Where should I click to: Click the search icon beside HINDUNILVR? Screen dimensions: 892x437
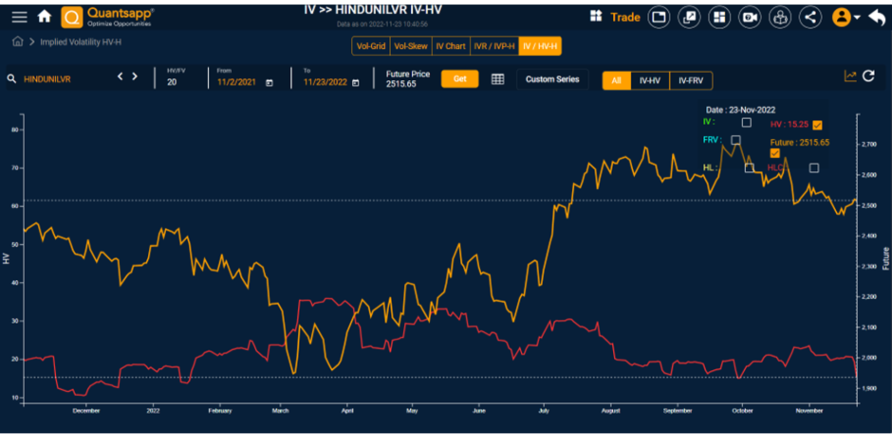point(12,78)
